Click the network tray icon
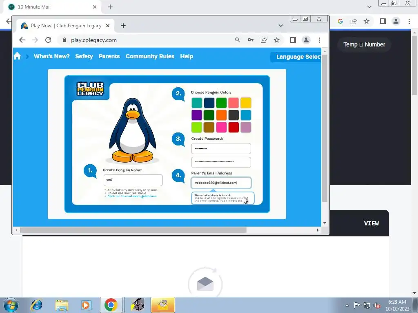418x313 pixels. [367, 306]
